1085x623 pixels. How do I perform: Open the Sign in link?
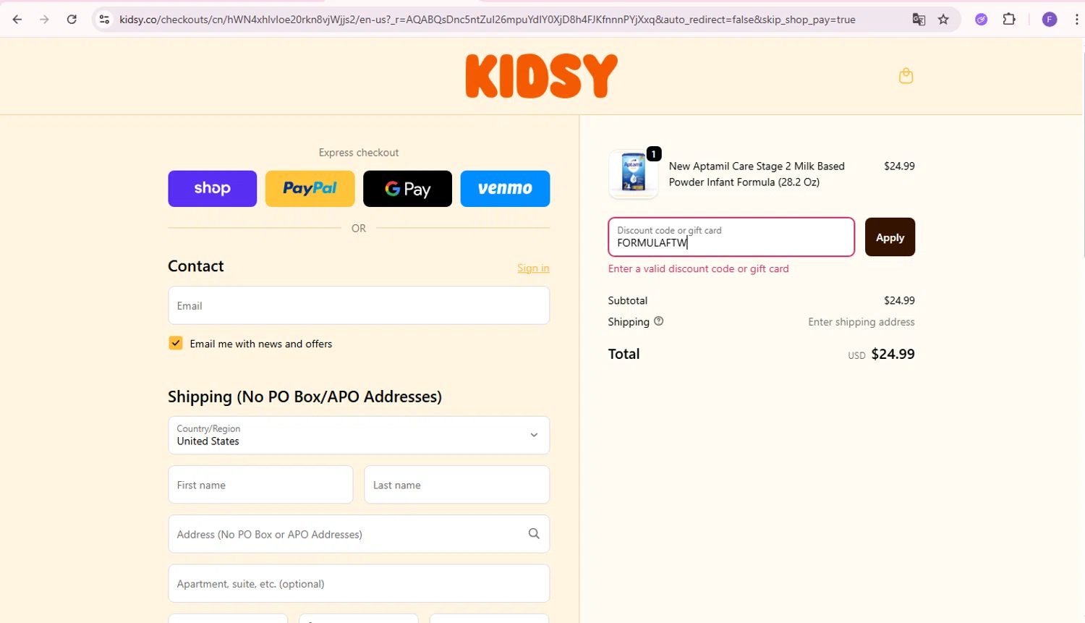click(533, 268)
